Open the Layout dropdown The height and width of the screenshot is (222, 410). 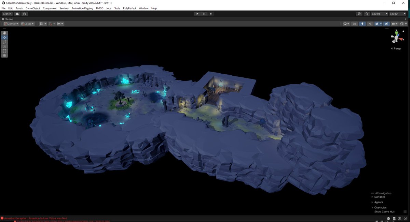click(398, 14)
